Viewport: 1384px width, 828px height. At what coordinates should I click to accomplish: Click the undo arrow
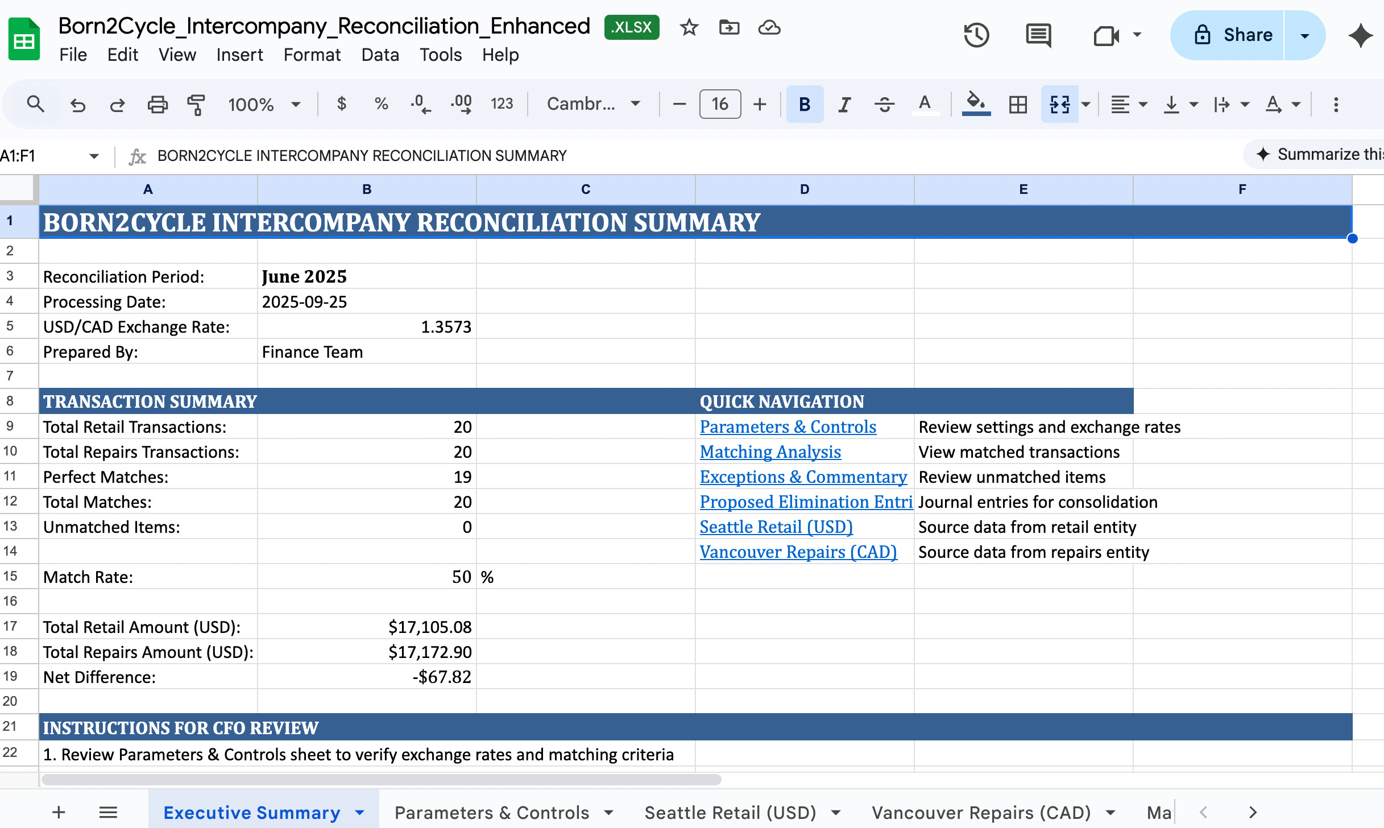77,104
